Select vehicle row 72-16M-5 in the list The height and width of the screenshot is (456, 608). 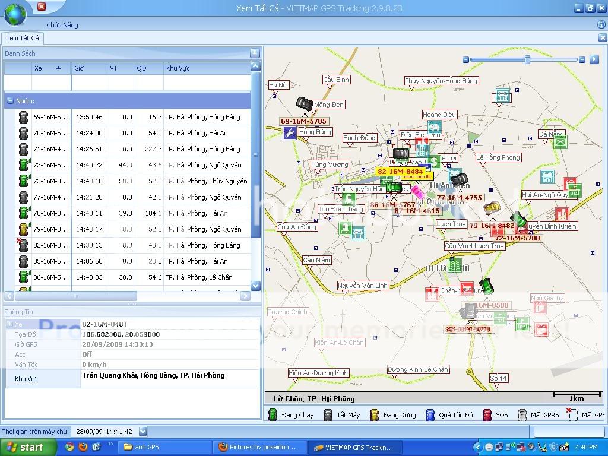click(x=50, y=165)
